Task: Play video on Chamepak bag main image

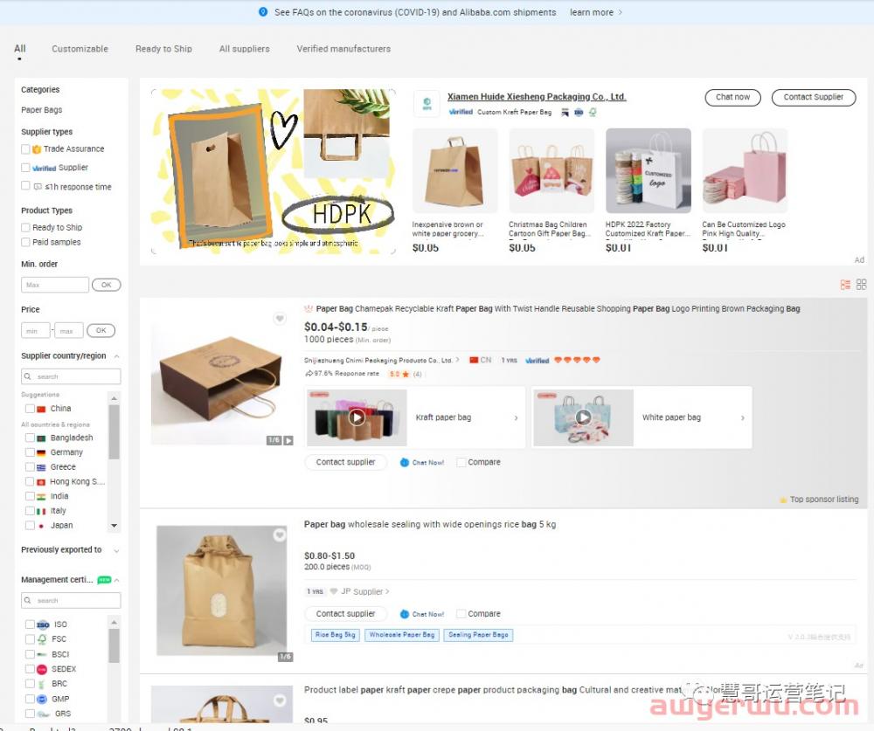Action: (x=288, y=440)
